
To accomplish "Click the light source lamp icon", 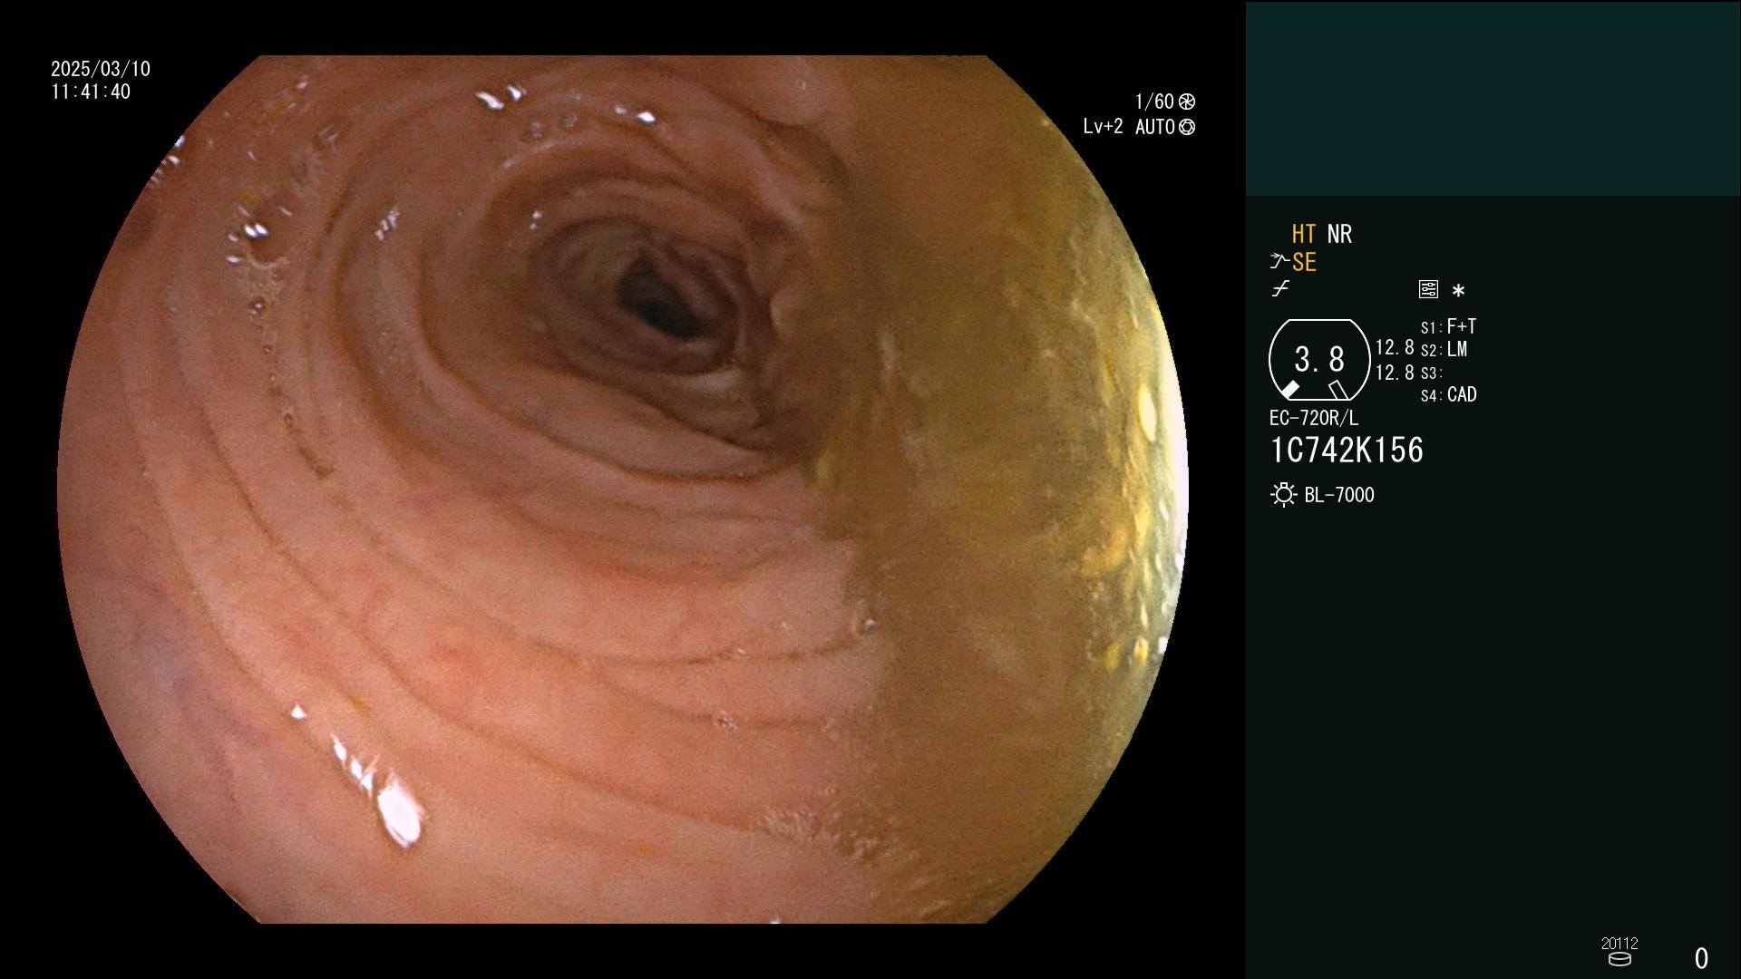I will pos(1284,495).
